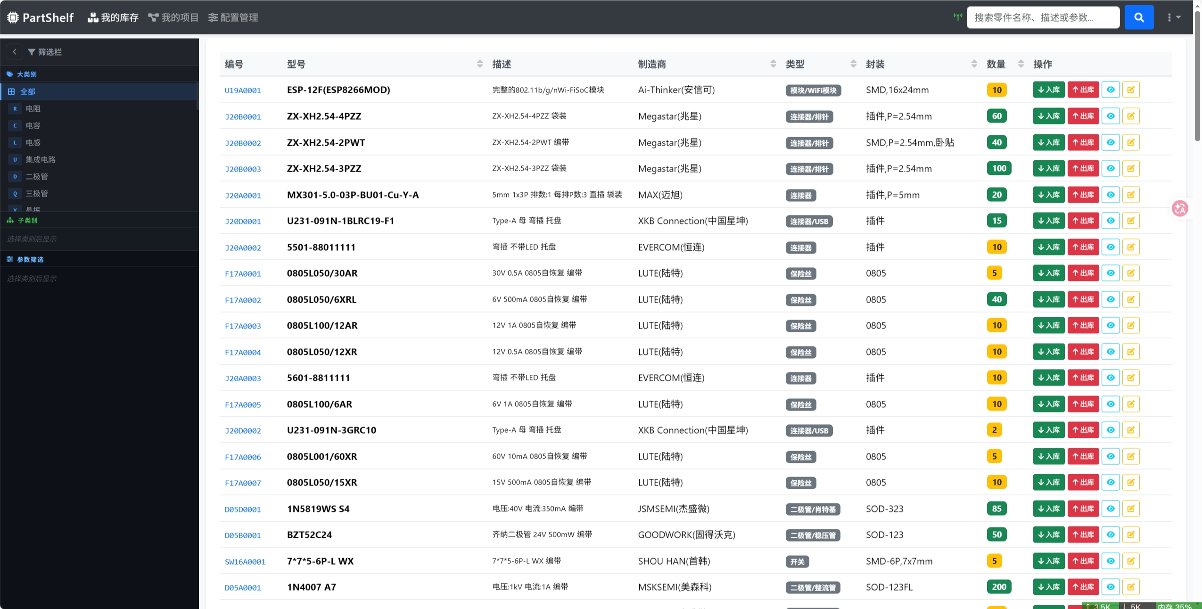Image resolution: width=1202 pixels, height=609 pixels.
Task: Collapse the filter sidebar back arrow
Action: 15,52
